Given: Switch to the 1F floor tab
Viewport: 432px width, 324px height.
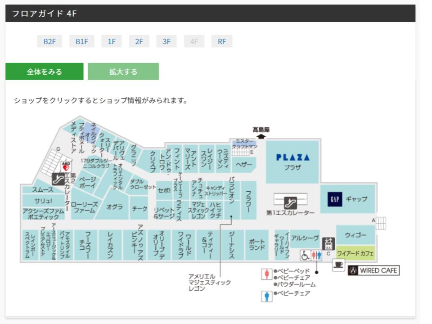Looking at the screenshot, I should pyautogui.click(x=112, y=41).
